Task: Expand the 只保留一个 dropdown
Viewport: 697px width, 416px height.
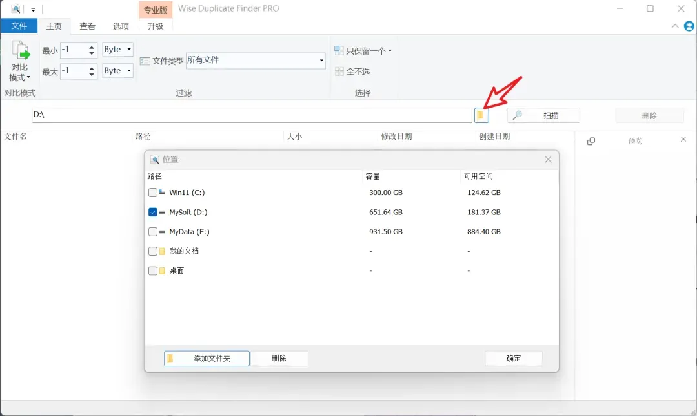Action: [x=390, y=51]
